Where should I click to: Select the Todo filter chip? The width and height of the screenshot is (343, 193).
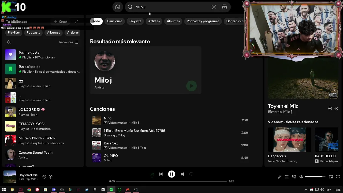pyautogui.click(x=96, y=21)
